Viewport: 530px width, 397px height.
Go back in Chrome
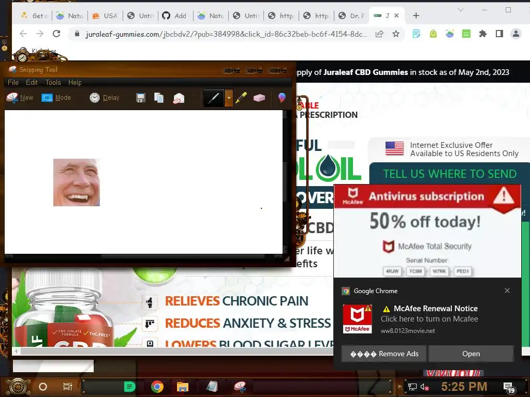(23, 34)
